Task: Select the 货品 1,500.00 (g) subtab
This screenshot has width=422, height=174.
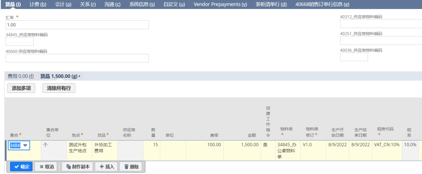Action: [60, 76]
